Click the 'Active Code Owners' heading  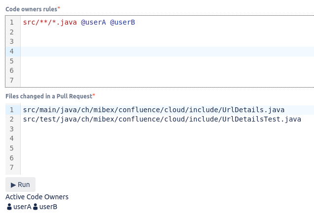[37, 197]
